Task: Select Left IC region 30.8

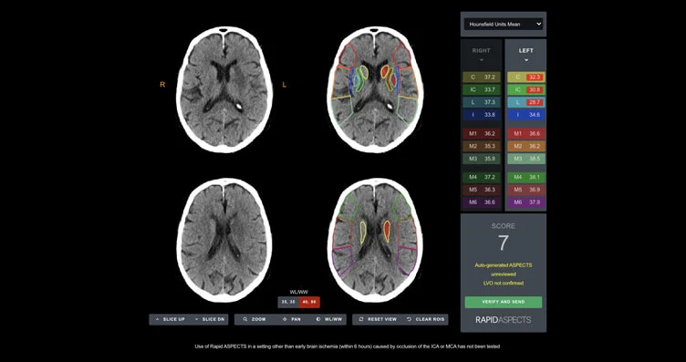Action: point(526,90)
